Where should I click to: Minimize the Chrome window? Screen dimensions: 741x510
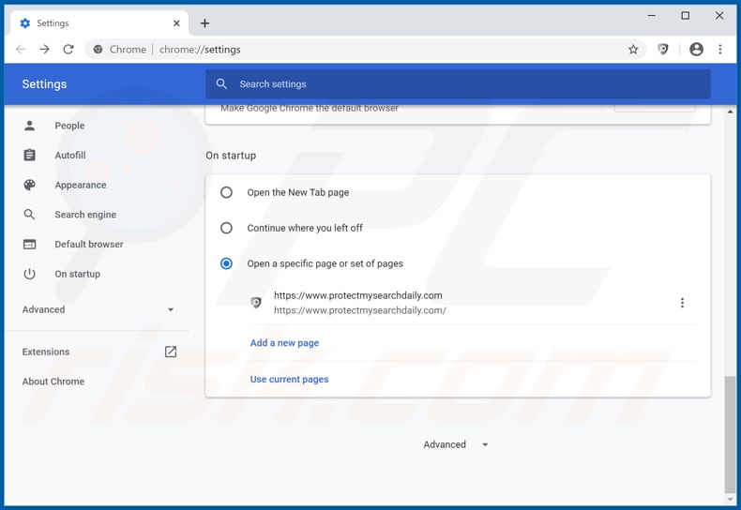tap(651, 16)
